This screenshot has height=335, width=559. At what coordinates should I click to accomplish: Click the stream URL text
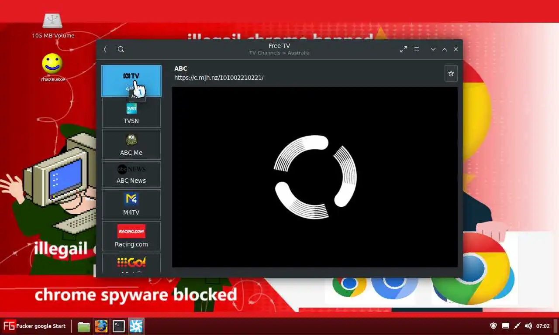[x=219, y=78]
